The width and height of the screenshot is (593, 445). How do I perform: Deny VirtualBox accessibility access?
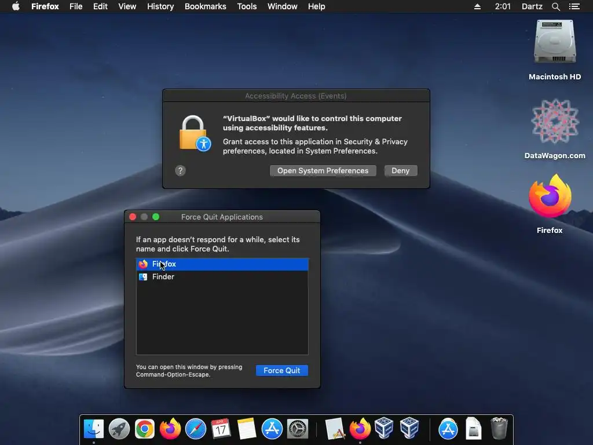click(401, 171)
